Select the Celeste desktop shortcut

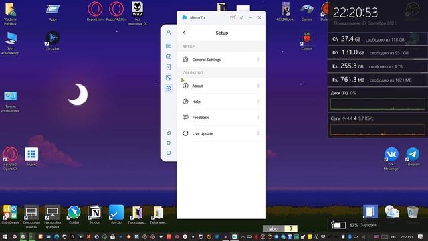click(307, 41)
